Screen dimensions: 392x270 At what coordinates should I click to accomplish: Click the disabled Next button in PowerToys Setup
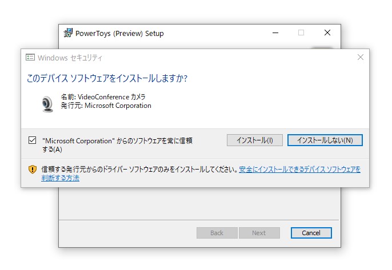tap(259, 233)
